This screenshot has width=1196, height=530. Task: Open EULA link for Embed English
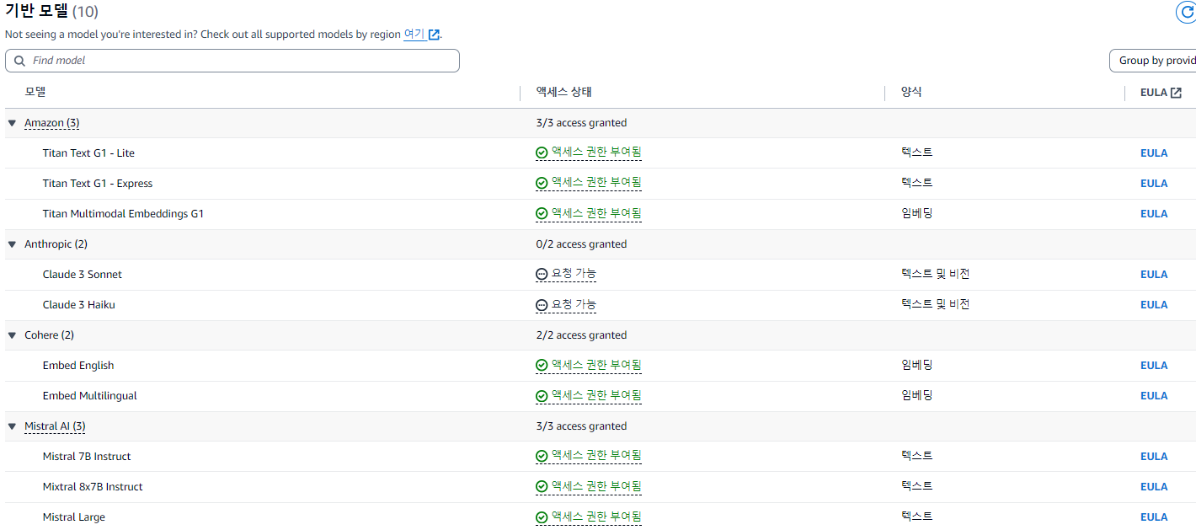[1154, 366]
